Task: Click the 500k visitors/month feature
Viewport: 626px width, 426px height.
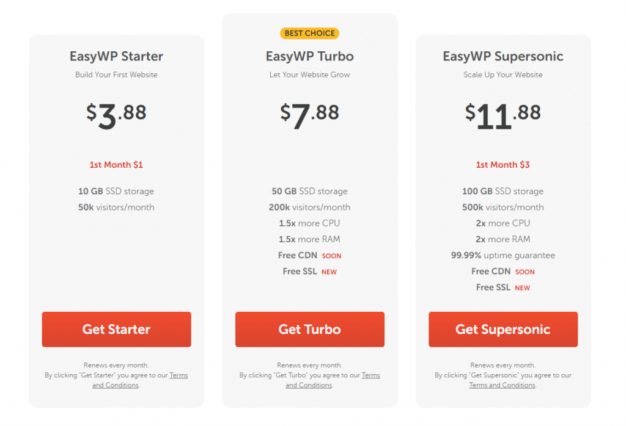Action: (503, 208)
